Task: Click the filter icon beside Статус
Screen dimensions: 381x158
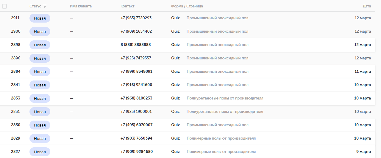Action: 45,6
